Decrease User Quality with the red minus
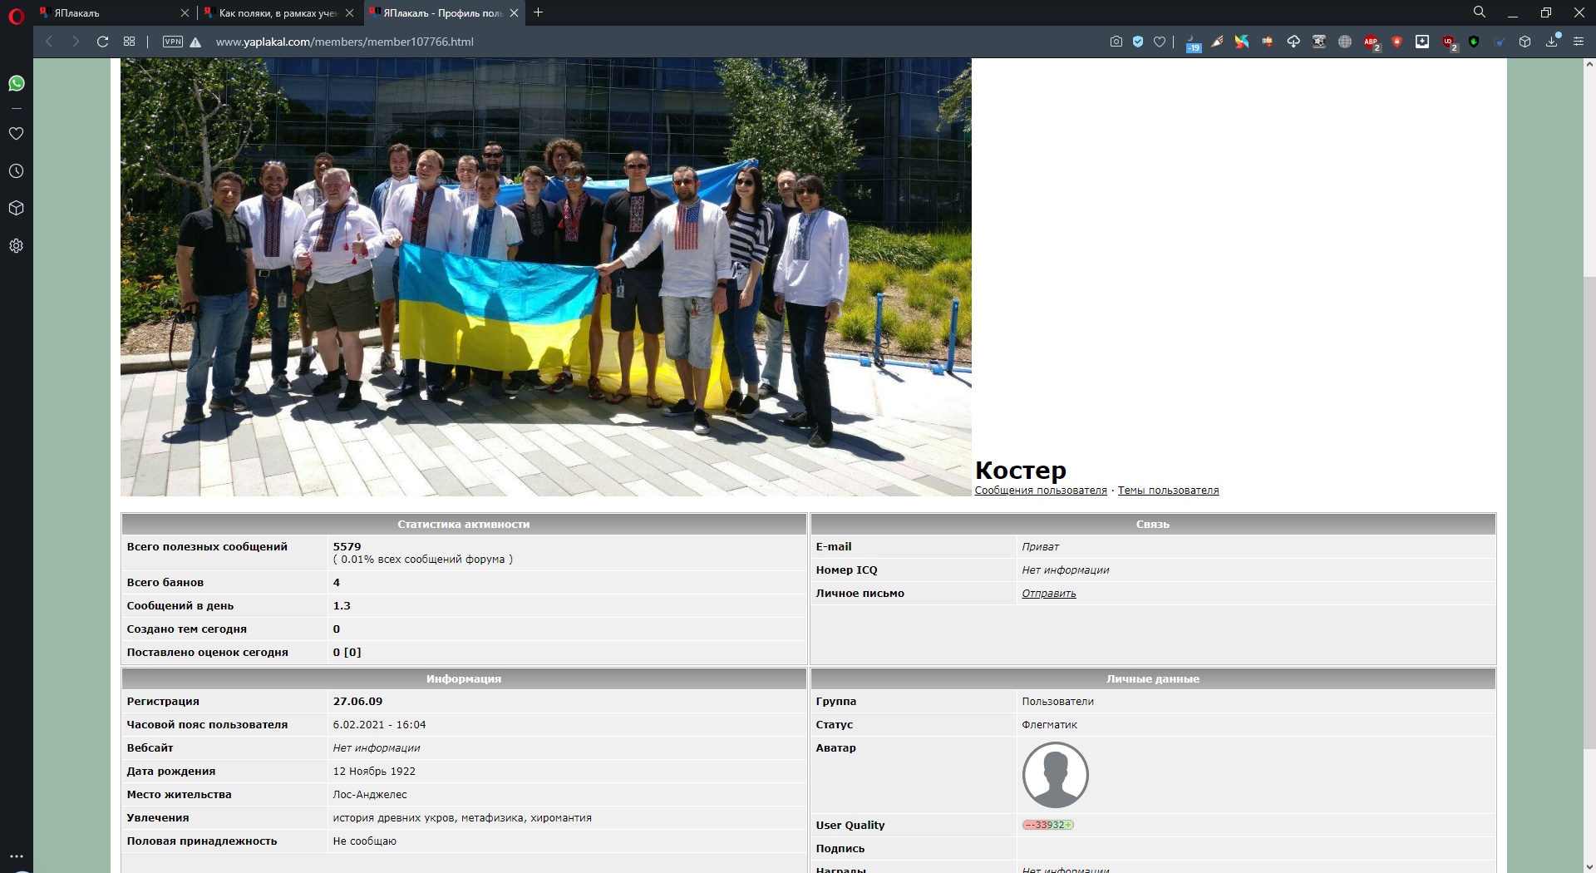The width and height of the screenshot is (1596, 873). 1029,825
